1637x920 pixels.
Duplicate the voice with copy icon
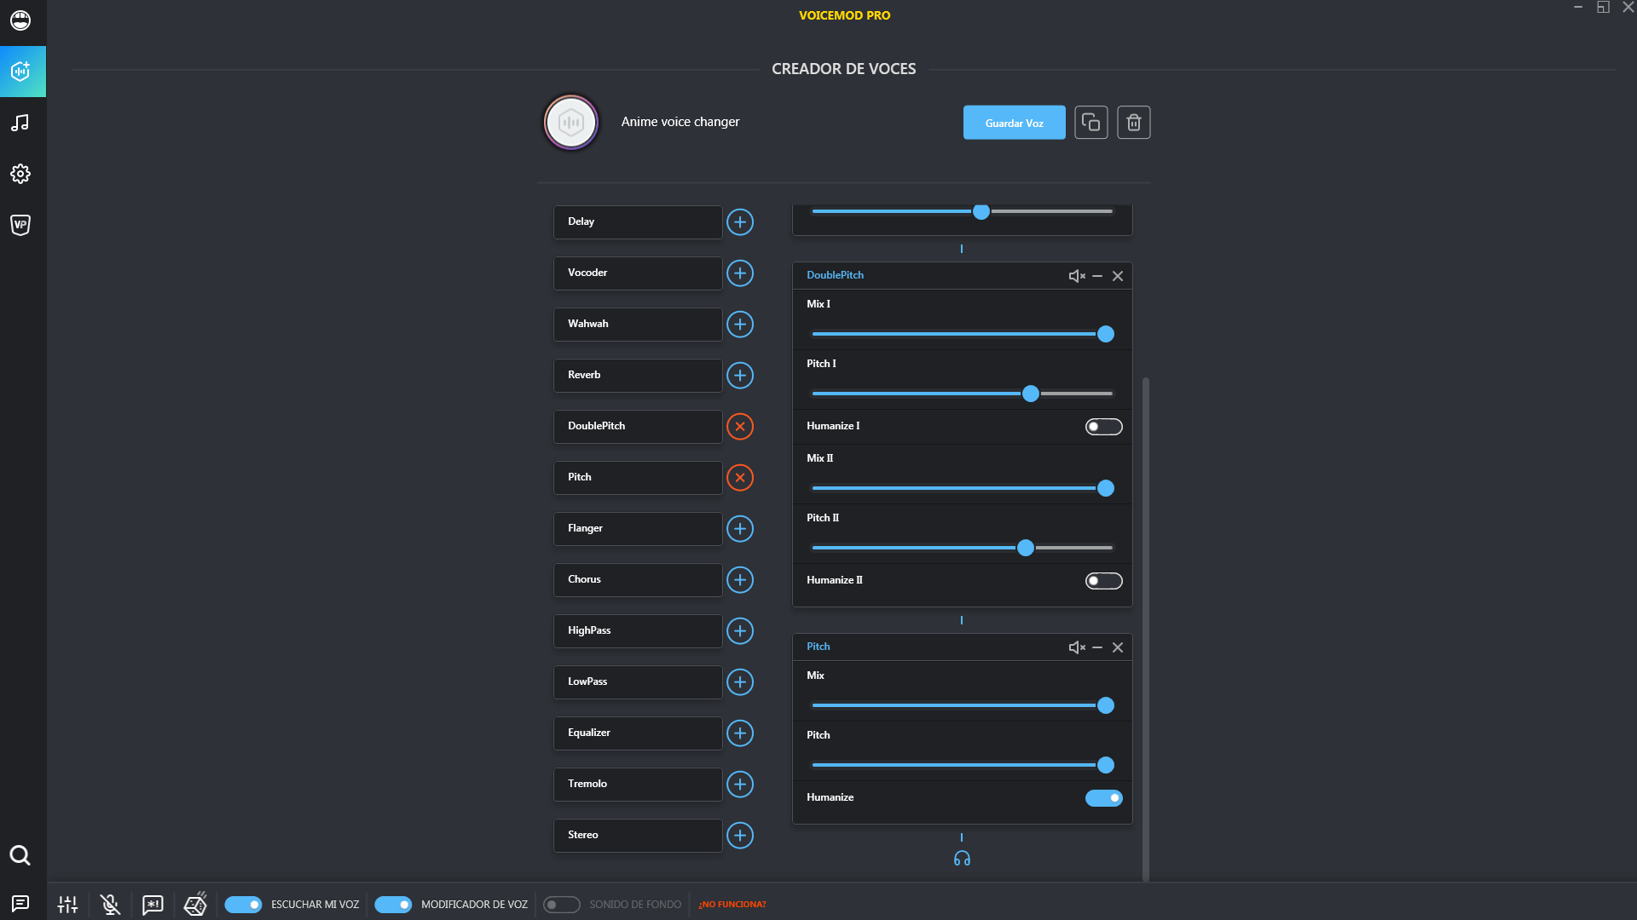1091,123
